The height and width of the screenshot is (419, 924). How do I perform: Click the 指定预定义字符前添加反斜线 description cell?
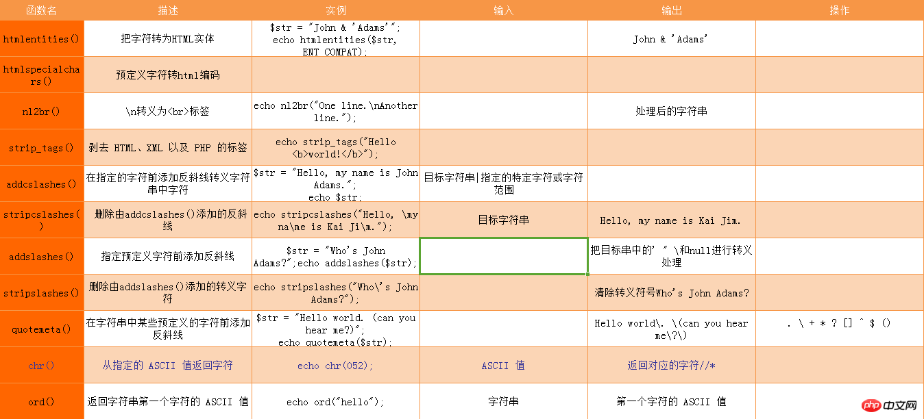[x=168, y=256]
